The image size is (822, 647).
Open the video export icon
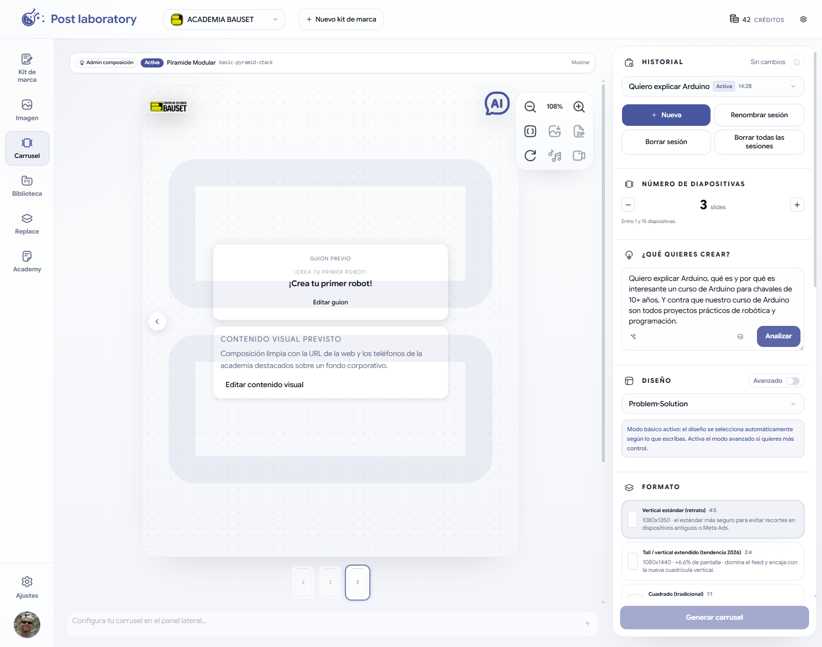tap(579, 156)
